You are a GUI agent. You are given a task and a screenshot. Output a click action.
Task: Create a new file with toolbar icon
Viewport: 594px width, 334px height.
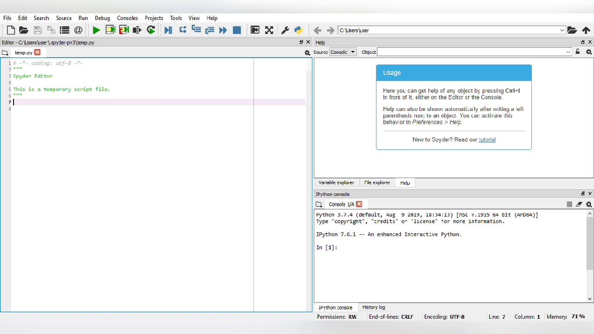[x=11, y=30]
